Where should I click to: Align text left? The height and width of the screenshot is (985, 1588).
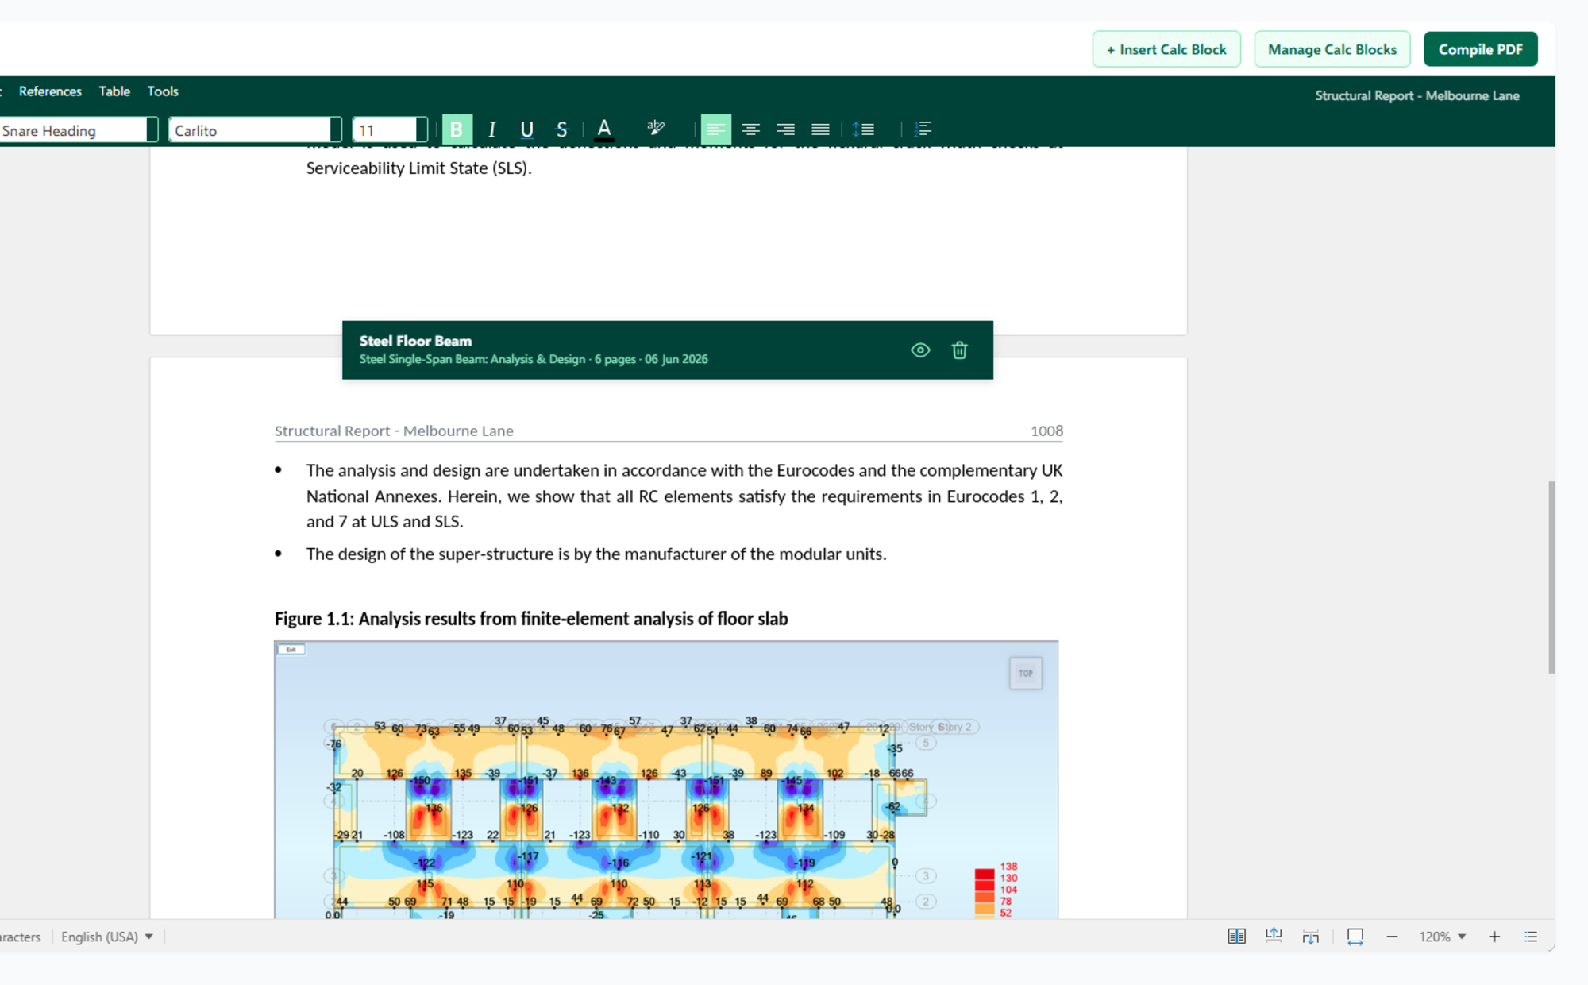(x=715, y=129)
